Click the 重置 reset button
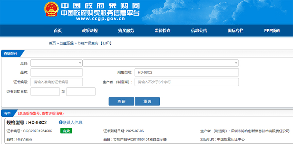Image resolution: width=293 pixels, height=144 pixels. pos(147,101)
